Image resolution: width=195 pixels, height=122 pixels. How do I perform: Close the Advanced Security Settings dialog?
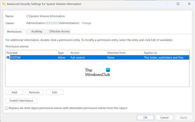pyautogui.click(x=190, y=4)
